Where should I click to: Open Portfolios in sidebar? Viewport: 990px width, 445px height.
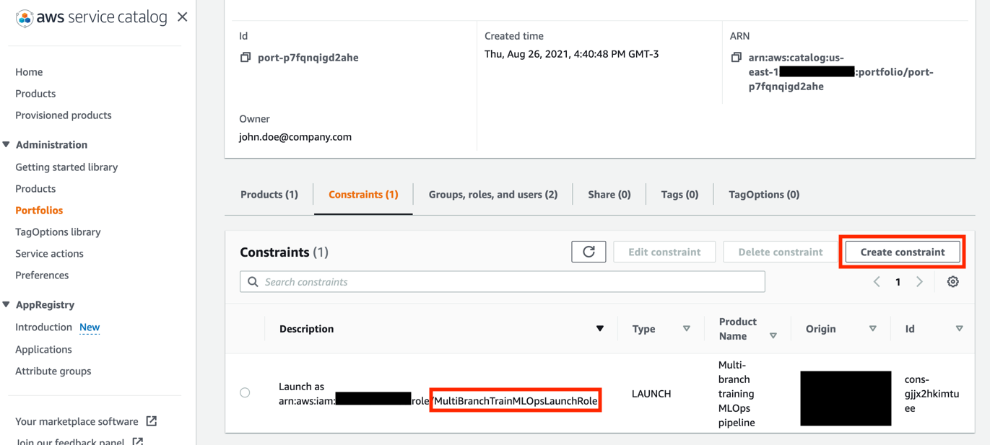(39, 211)
